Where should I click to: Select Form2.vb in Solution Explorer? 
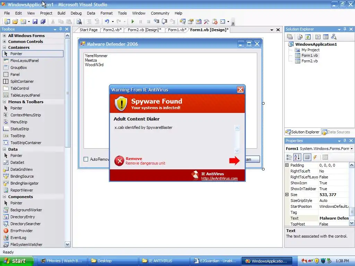[x=309, y=61]
